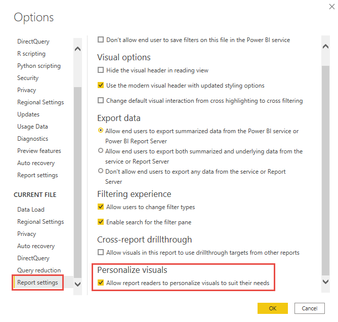Open the Preview features section

pos(39,151)
